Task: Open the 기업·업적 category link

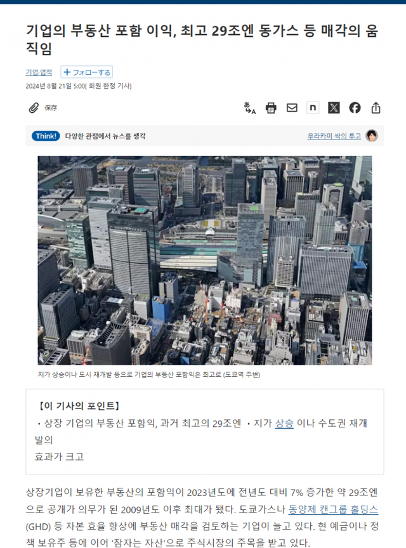Action: [x=39, y=72]
